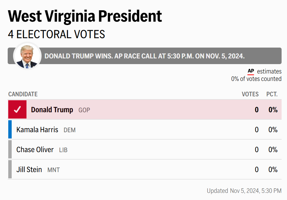Click the PCT. column header

tap(272, 94)
